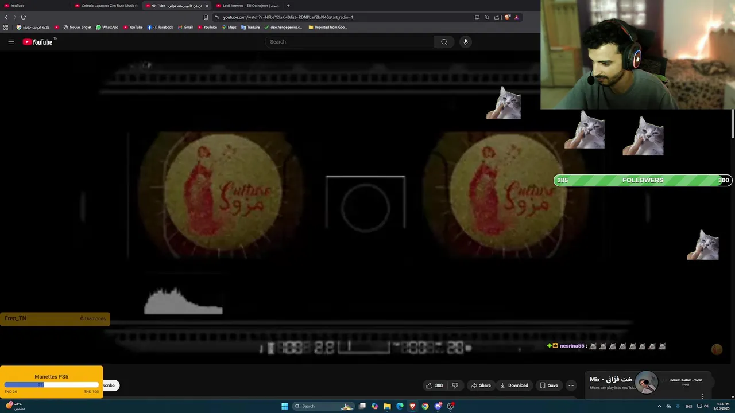Click the Share button under the video
The height and width of the screenshot is (413, 735).
(x=481, y=385)
